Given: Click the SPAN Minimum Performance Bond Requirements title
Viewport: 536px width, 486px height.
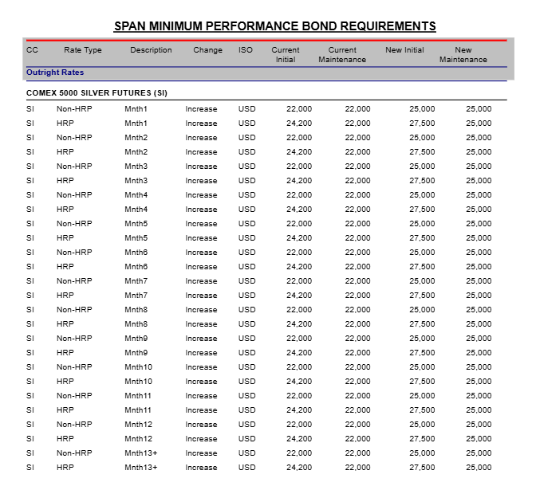Looking at the screenshot, I should [274, 26].
